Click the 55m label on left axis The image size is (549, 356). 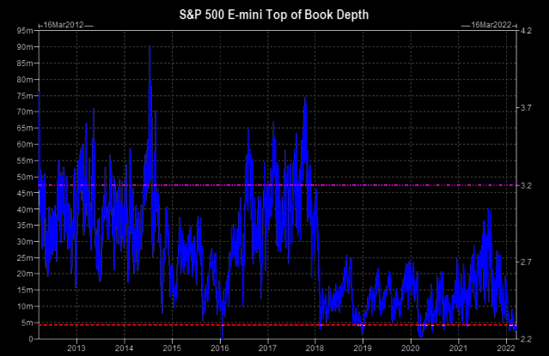[x=25, y=160]
